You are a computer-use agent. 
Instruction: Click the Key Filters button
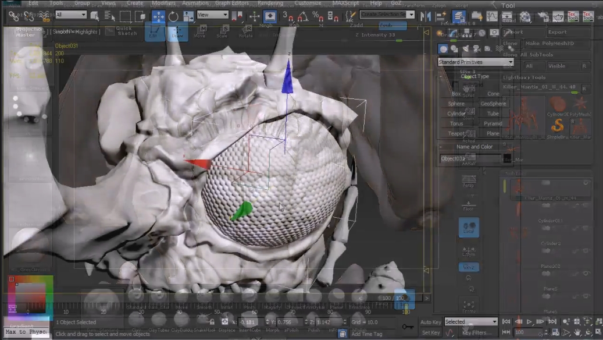coord(476,332)
